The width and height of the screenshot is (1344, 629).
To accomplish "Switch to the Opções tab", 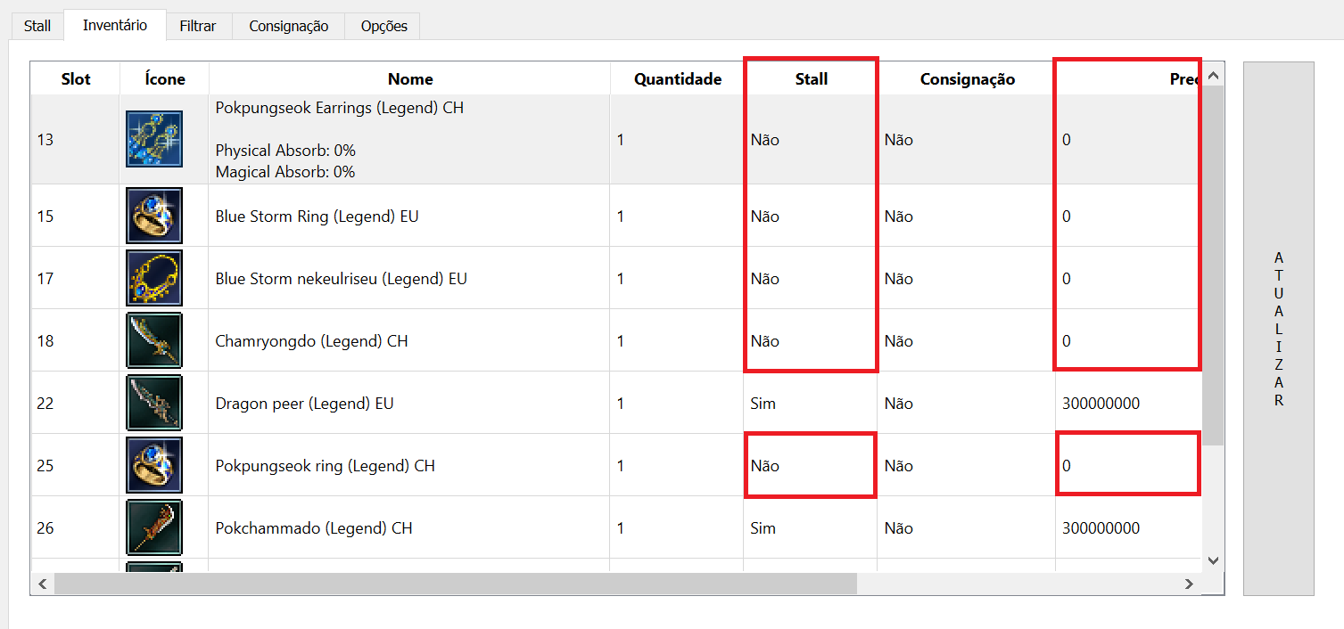I will (x=383, y=26).
